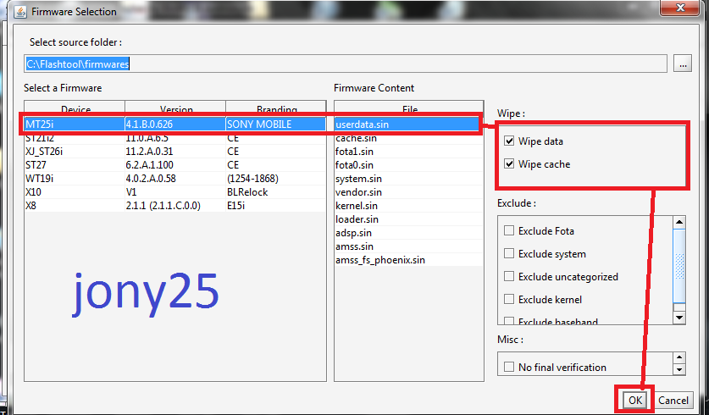Open source folder browse button
The height and width of the screenshot is (415, 709).
pos(683,64)
